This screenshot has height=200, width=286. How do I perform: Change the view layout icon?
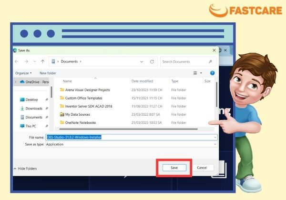pyautogui.click(x=195, y=73)
